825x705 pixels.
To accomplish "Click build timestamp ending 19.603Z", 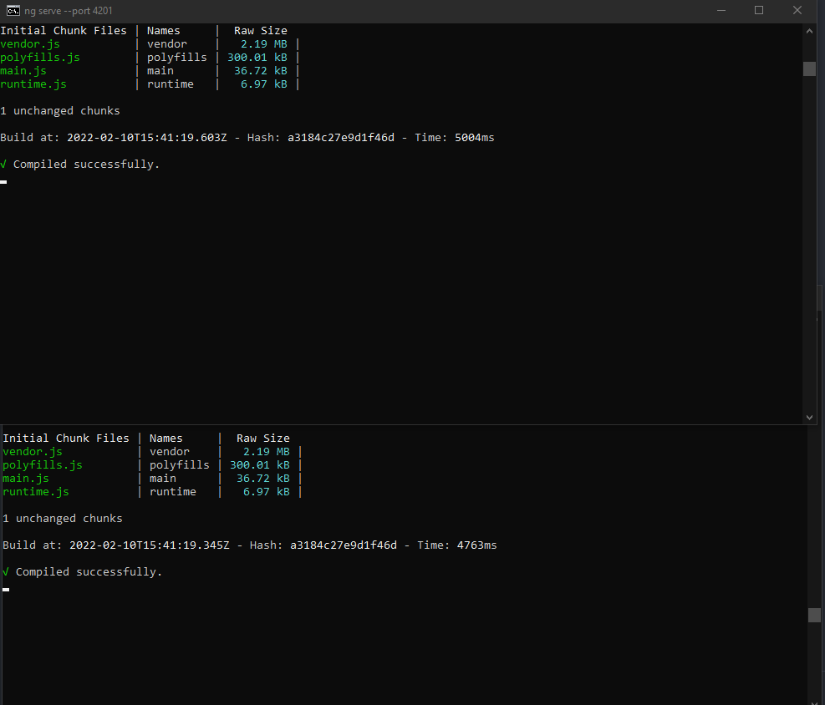I will pos(147,138).
